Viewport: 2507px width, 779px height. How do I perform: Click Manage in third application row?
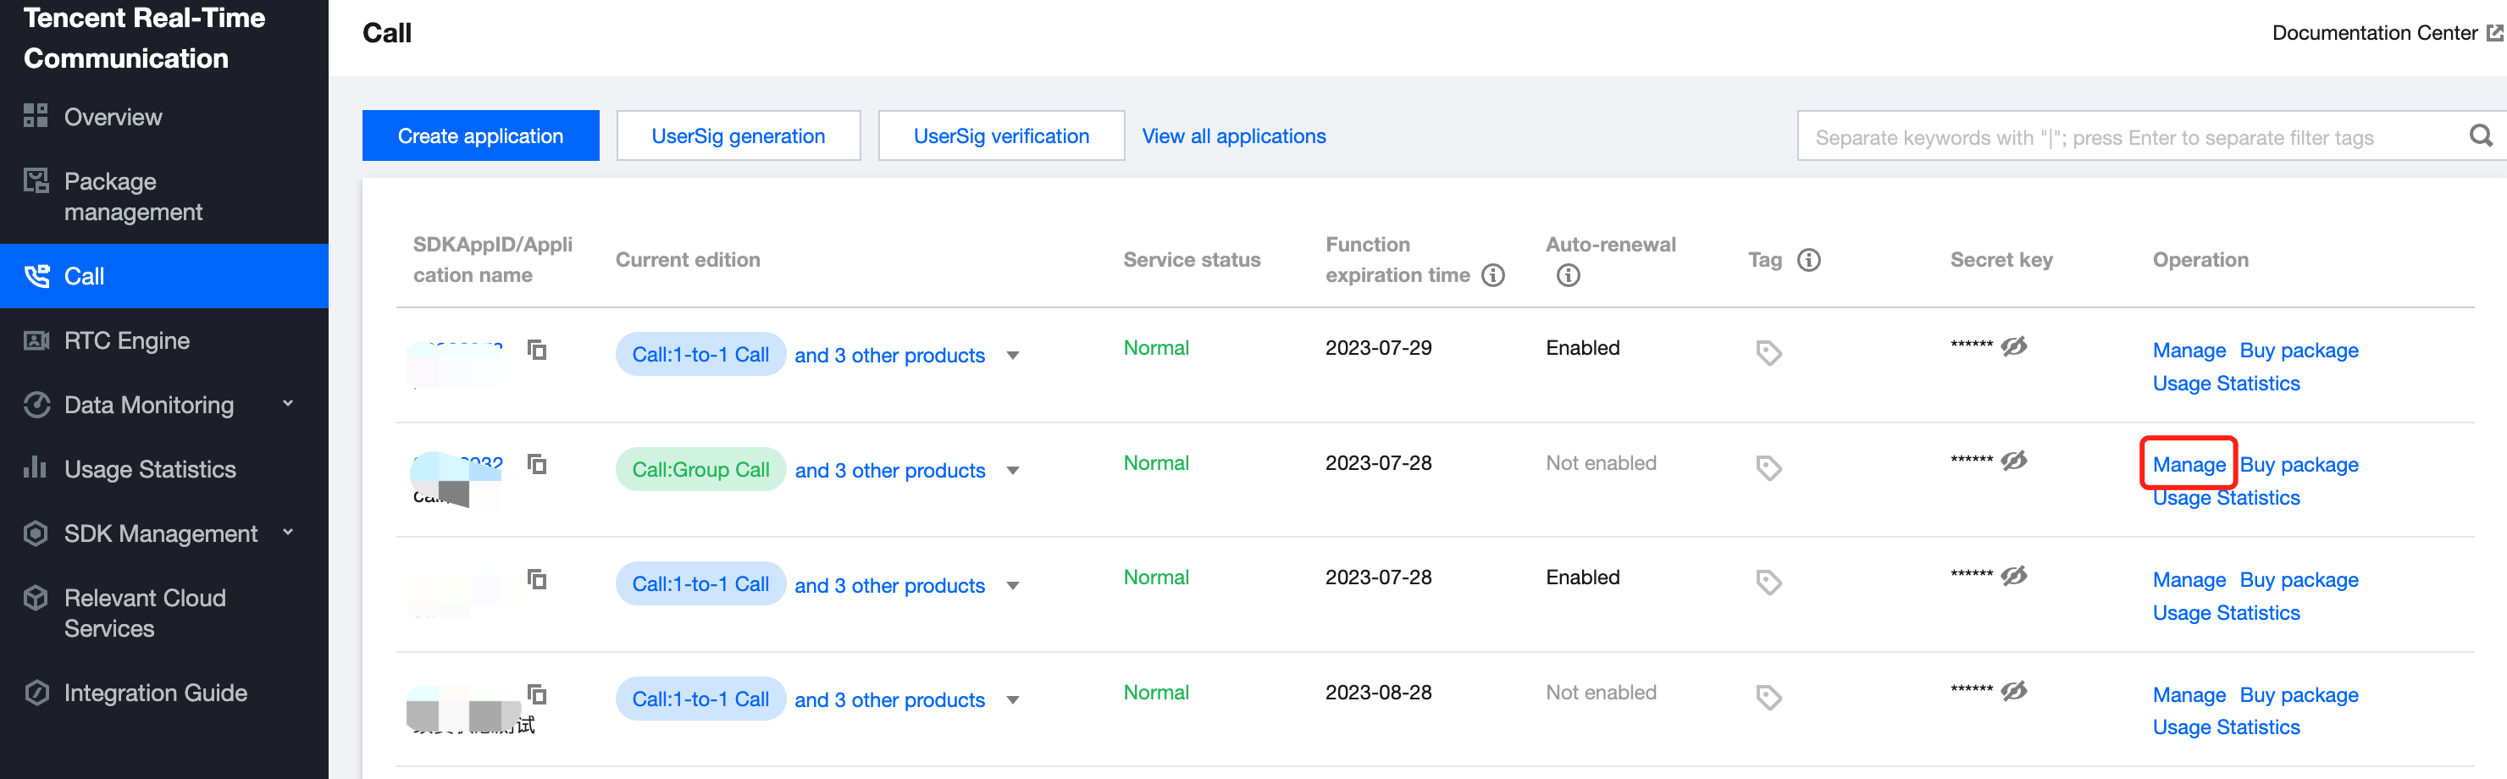2189,580
